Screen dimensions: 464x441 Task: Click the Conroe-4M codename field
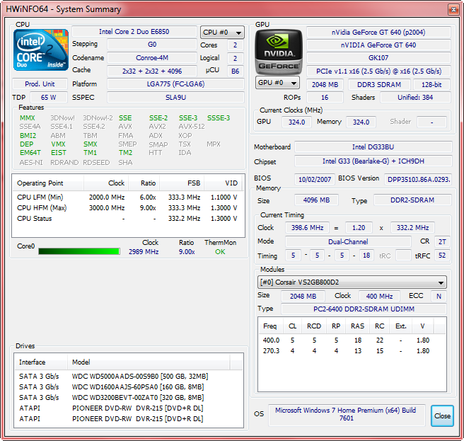point(152,58)
